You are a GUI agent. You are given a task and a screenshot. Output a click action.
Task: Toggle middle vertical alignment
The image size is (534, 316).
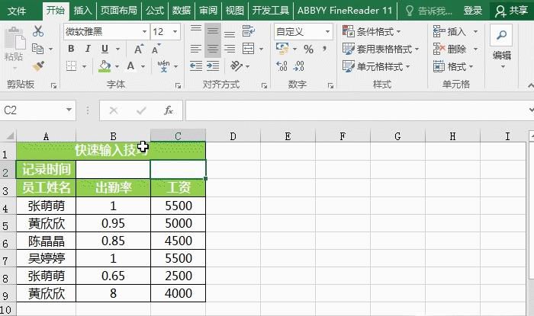point(213,31)
